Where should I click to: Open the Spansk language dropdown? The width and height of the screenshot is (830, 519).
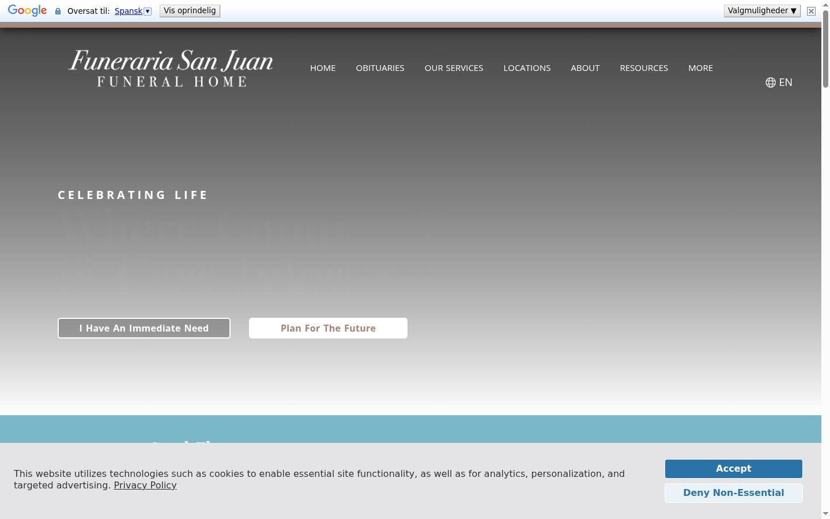click(133, 11)
